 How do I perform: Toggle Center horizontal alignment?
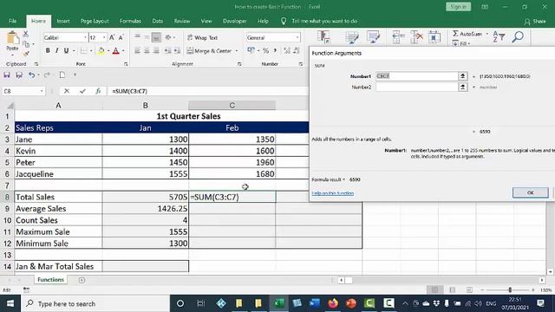147,51
